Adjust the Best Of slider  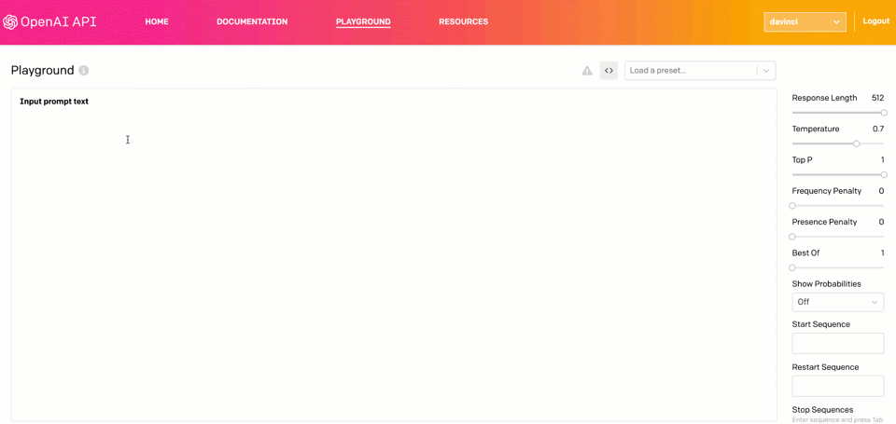pos(838,267)
